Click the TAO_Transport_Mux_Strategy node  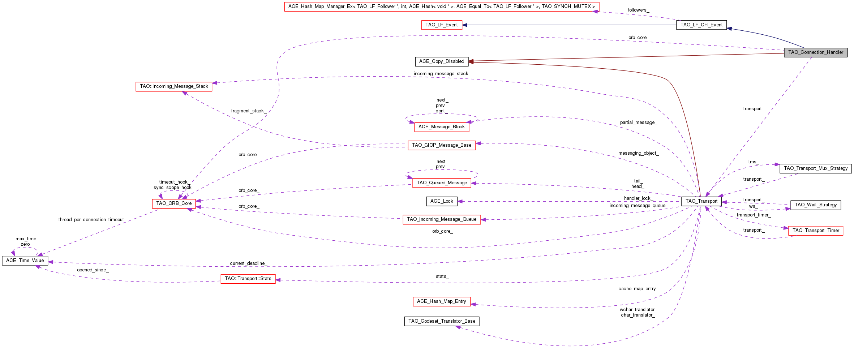(816, 168)
